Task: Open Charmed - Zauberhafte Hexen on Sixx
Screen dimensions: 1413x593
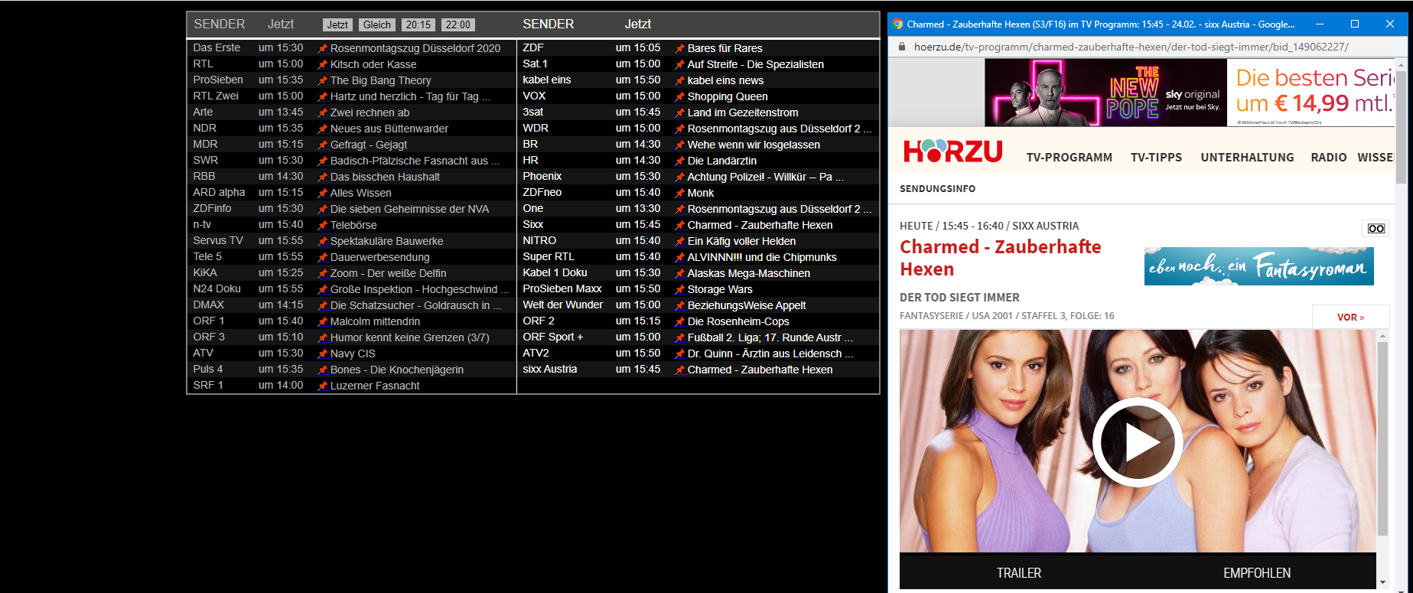Action: click(x=760, y=225)
